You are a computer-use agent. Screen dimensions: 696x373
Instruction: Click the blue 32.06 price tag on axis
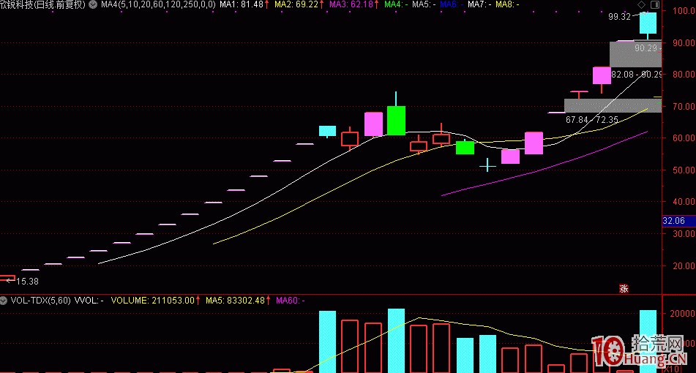pyautogui.click(x=673, y=220)
